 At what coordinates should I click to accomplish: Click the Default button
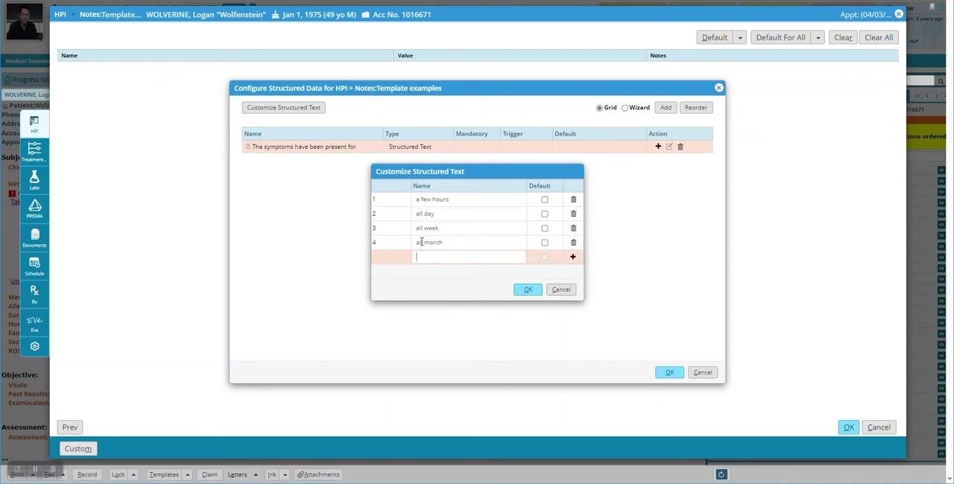point(715,37)
